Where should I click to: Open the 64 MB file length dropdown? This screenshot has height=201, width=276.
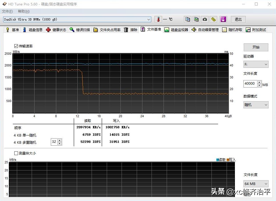coord(266,184)
